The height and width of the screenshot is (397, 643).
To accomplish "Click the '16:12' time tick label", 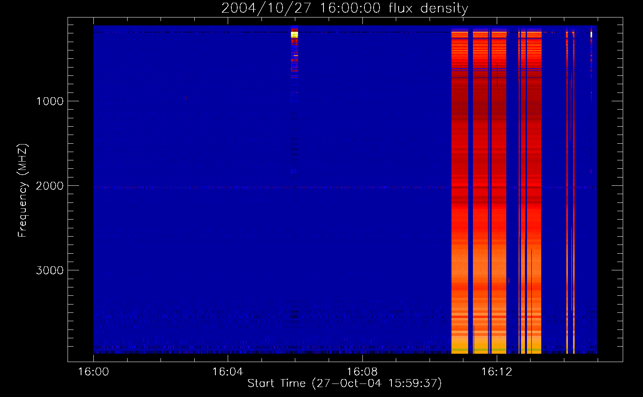I will pyautogui.click(x=497, y=372).
